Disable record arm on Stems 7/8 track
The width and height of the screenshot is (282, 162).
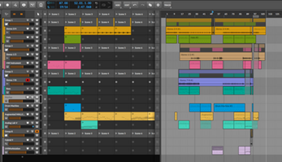(x=27, y=80)
